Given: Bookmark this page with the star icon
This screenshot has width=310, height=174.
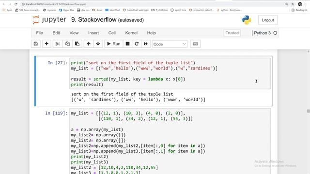Looking at the screenshot, I should [x=293, y=4].
